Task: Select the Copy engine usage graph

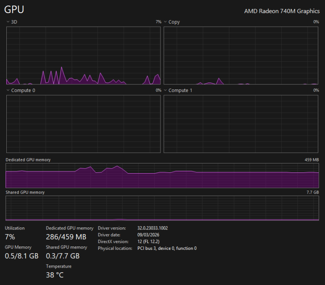Action: click(x=241, y=55)
